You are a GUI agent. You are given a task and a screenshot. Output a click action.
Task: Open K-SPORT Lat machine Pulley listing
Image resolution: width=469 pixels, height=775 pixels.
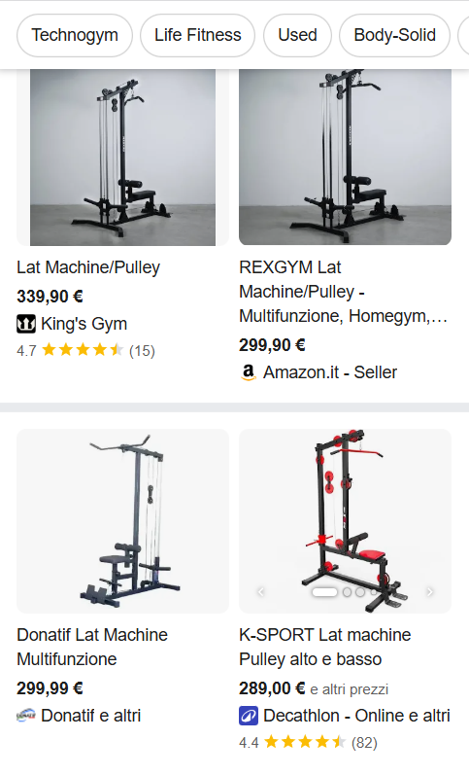(325, 647)
